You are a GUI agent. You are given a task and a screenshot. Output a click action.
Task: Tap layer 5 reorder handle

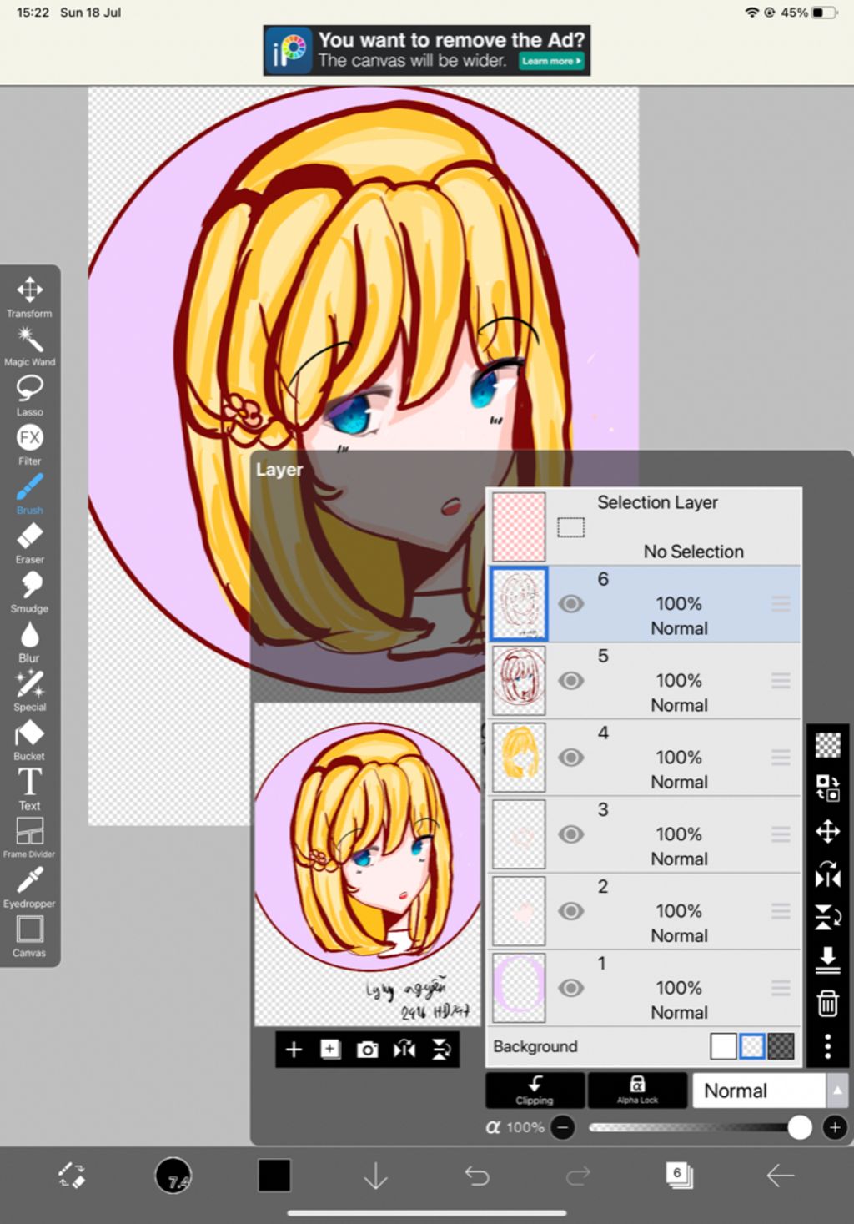(x=781, y=680)
